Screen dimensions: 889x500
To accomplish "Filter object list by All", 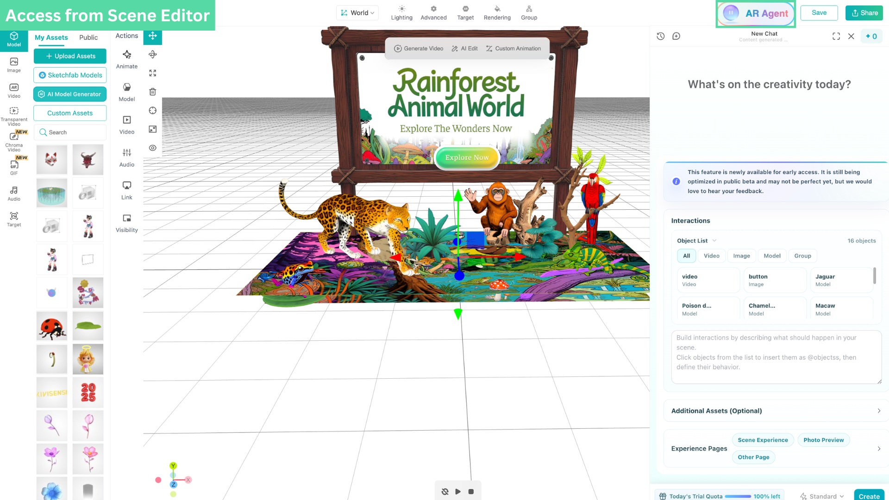I will point(687,256).
